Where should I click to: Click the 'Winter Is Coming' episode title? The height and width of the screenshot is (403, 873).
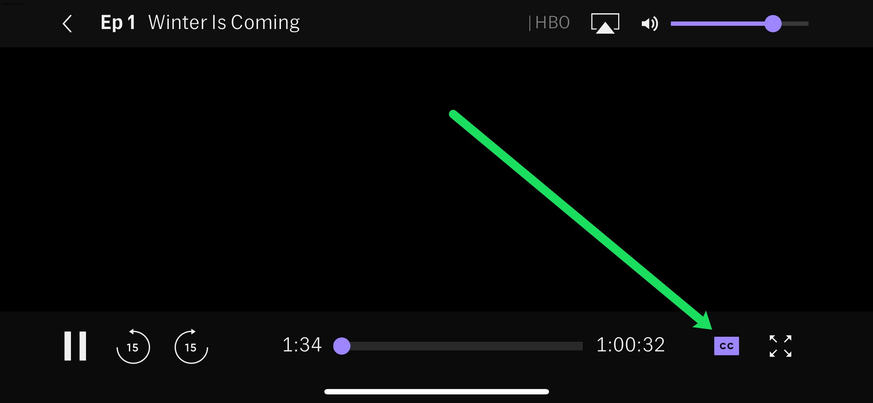coord(224,23)
